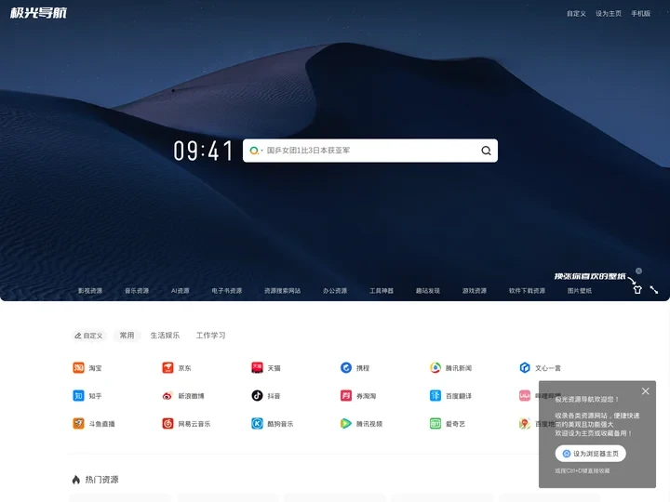The image size is (670, 502).
Task: Dismiss the wallpaper hint with its small close icon
Action: tap(638, 271)
